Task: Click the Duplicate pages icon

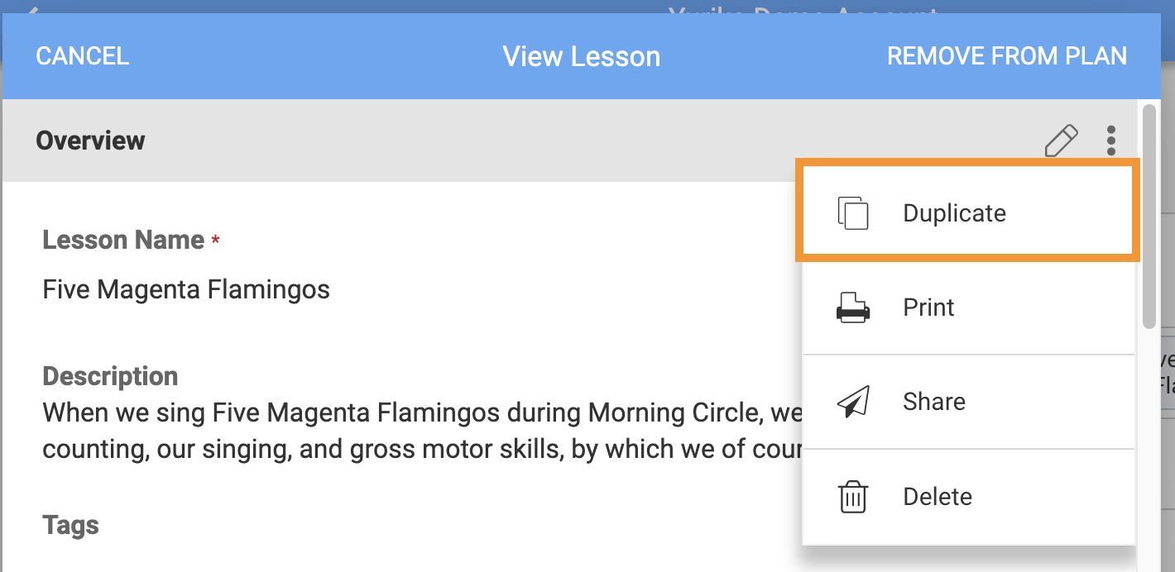Action: click(x=853, y=213)
